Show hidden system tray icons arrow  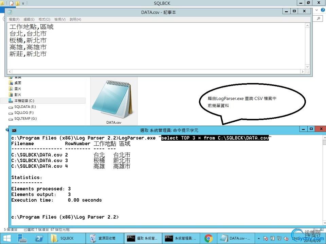coord(259,239)
